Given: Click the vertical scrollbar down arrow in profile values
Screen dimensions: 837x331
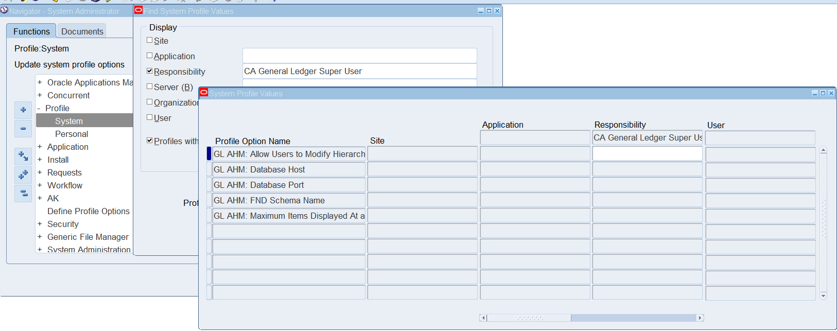Looking at the screenshot, I should [x=824, y=295].
